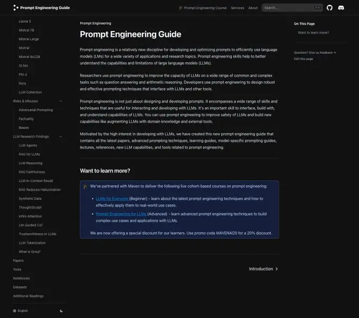Open What is Groq? page
359x318 pixels.
[30, 251]
